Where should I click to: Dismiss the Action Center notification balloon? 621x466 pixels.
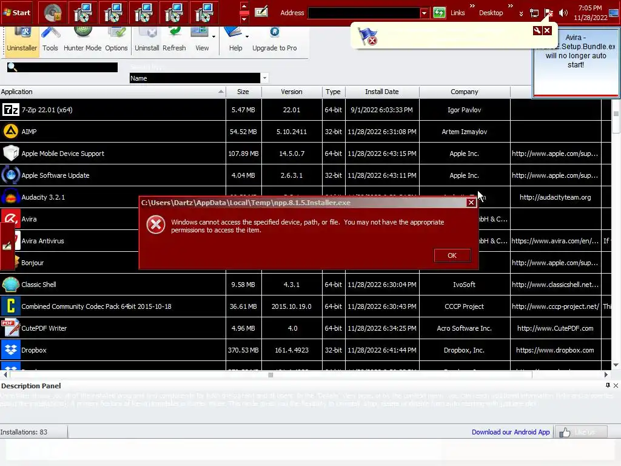pyautogui.click(x=547, y=30)
